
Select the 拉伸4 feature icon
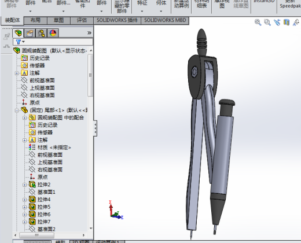click(x=32, y=200)
